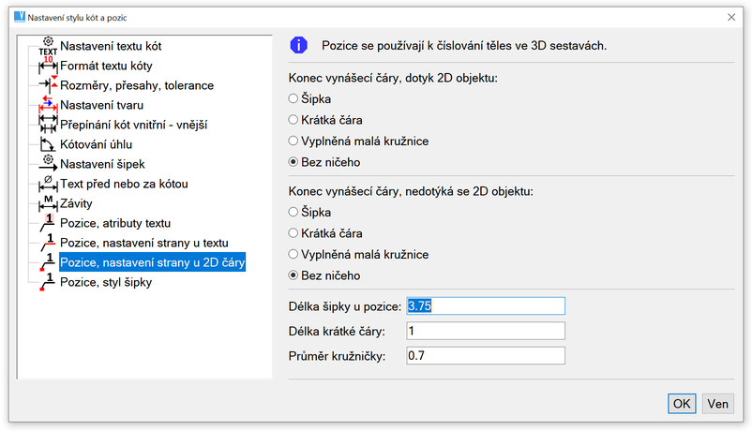Click the Rozměry, přesahy, tolerance icon

coord(49,85)
